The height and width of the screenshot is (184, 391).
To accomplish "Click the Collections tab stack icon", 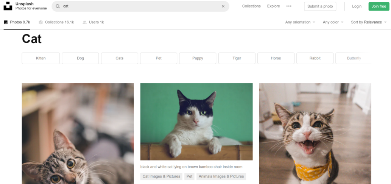I will [41, 22].
